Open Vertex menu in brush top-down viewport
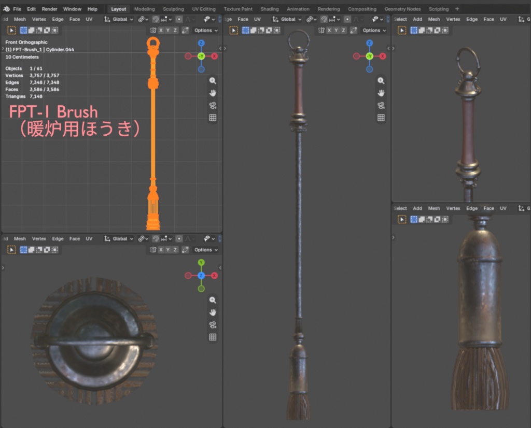Screen dimensions: 531x428 39,239
